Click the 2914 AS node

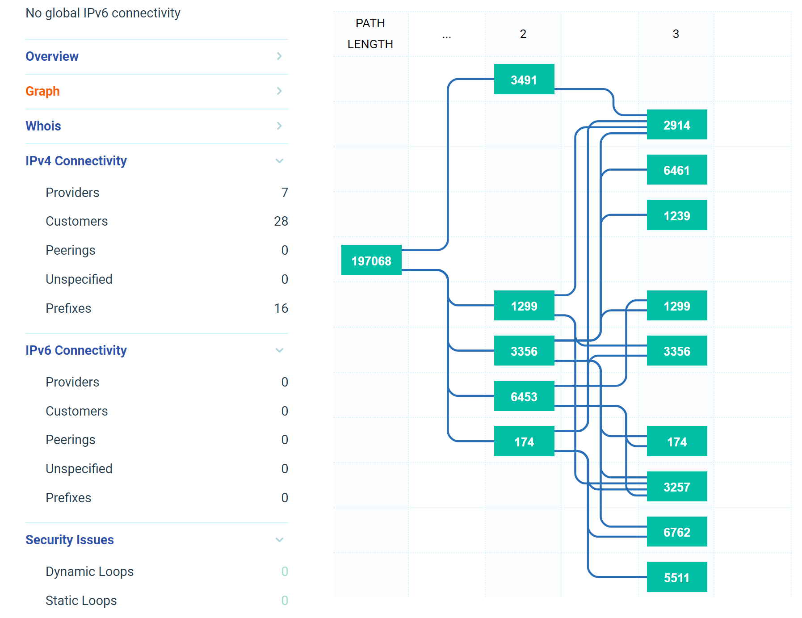tap(676, 125)
